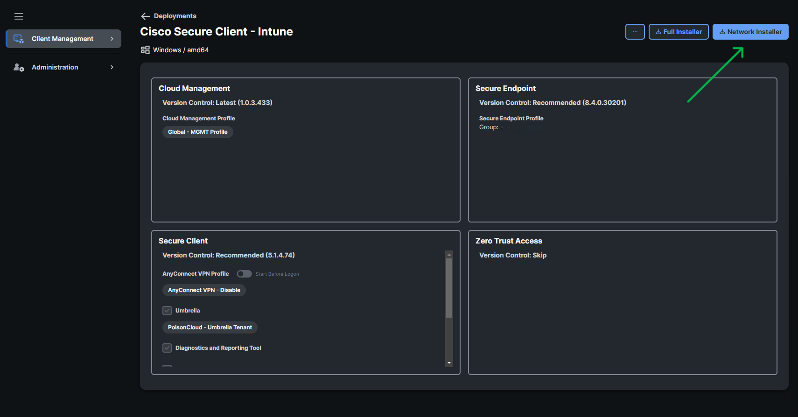Click Version Control: Recommended (5.1.4.74) text
The width and height of the screenshot is (798, 417).
coord(229,255)
